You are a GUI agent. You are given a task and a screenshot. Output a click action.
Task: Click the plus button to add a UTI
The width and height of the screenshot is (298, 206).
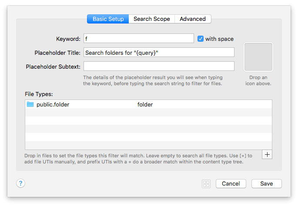(x=268, y=154)
